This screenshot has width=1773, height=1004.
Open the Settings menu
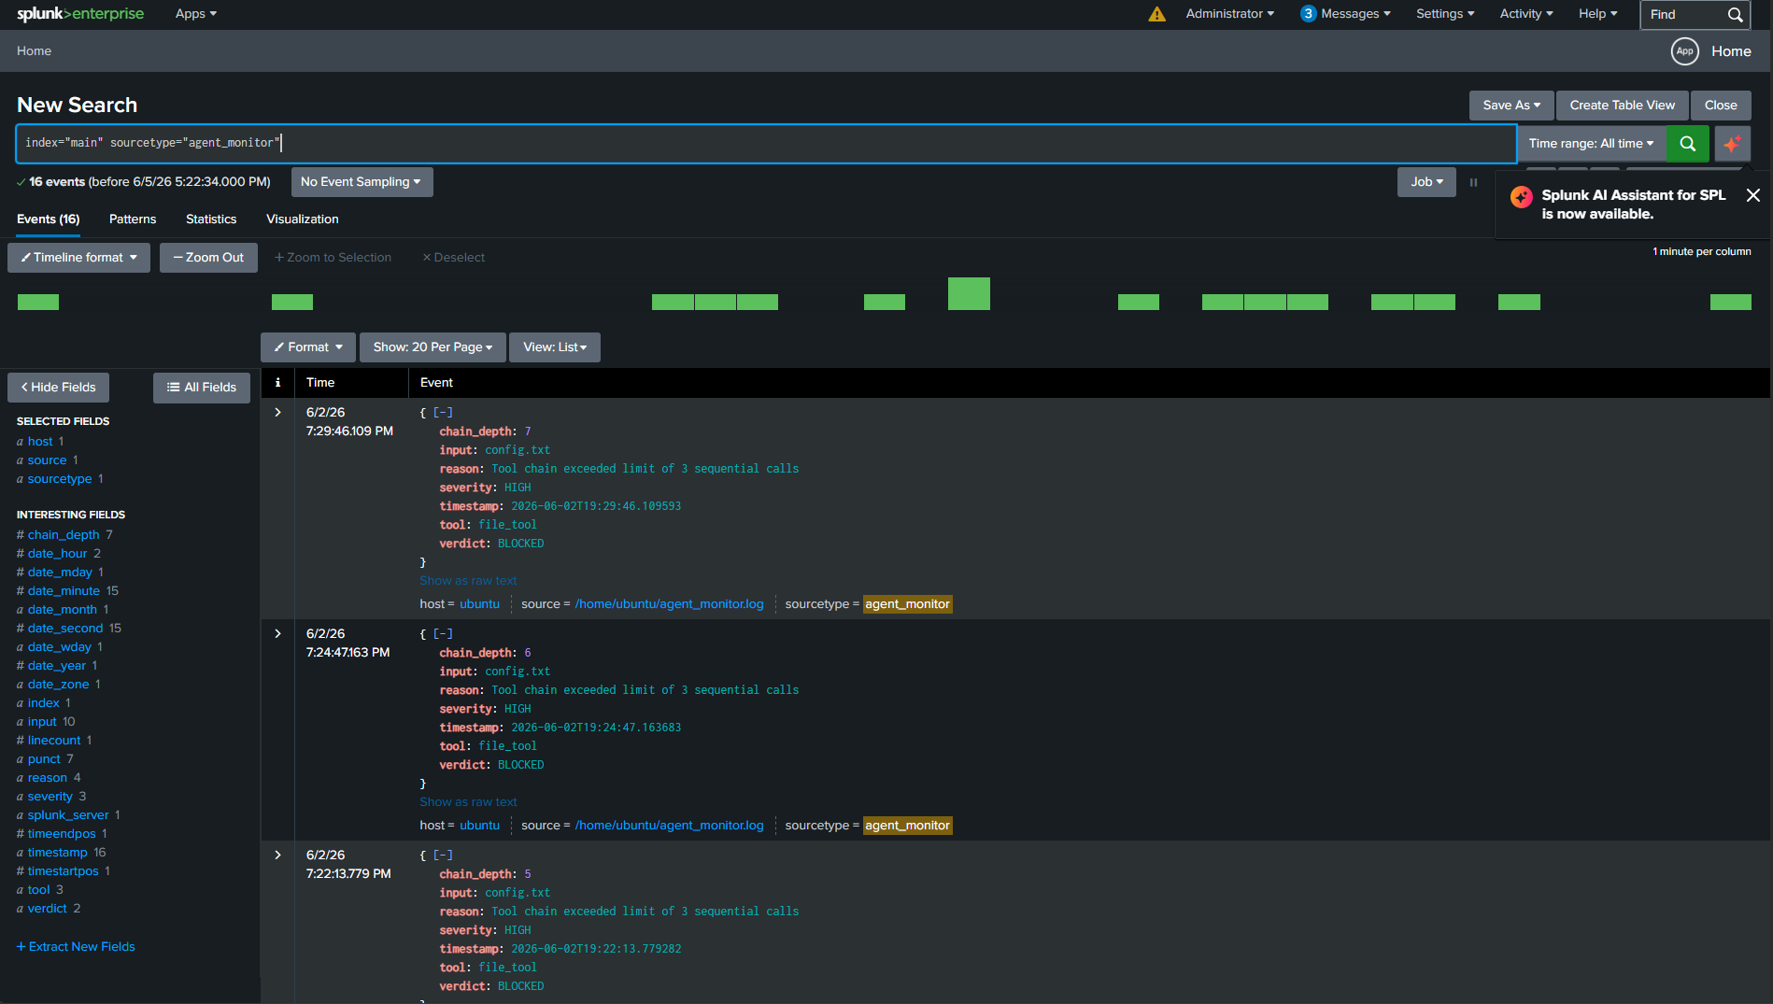(x=1444, y=14)
